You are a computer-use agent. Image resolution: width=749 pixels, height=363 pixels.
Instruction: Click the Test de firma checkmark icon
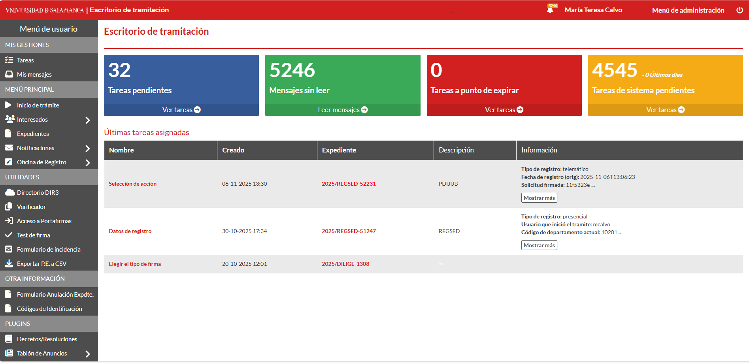pyautogui.click(x=9, y=235)
